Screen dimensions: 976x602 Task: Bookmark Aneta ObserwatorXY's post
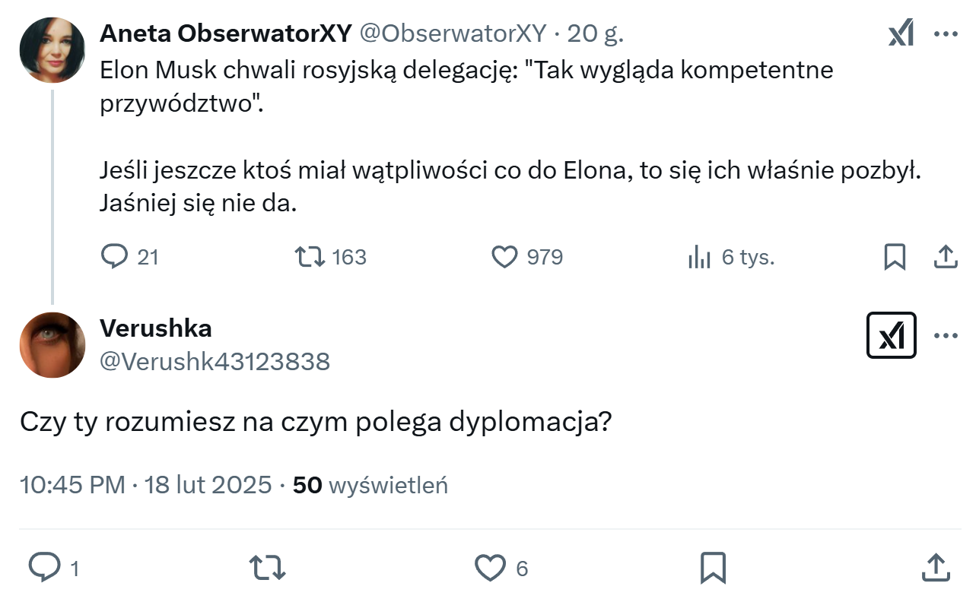pos(895,257)
